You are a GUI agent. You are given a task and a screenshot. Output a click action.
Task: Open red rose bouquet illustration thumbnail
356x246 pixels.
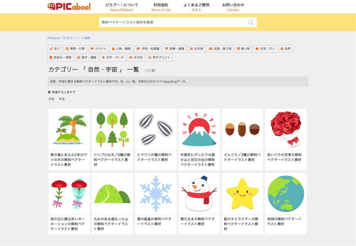(x=286, y=129)
